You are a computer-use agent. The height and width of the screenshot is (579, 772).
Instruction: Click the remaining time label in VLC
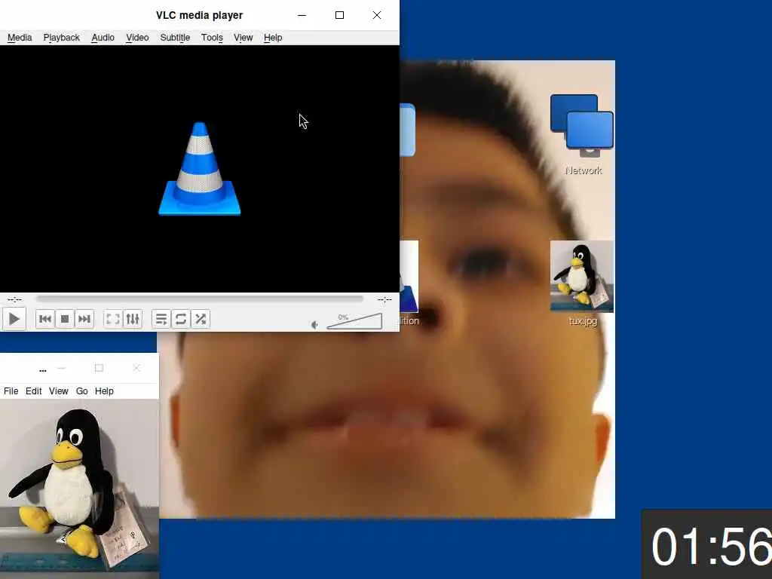click(384, 299)
